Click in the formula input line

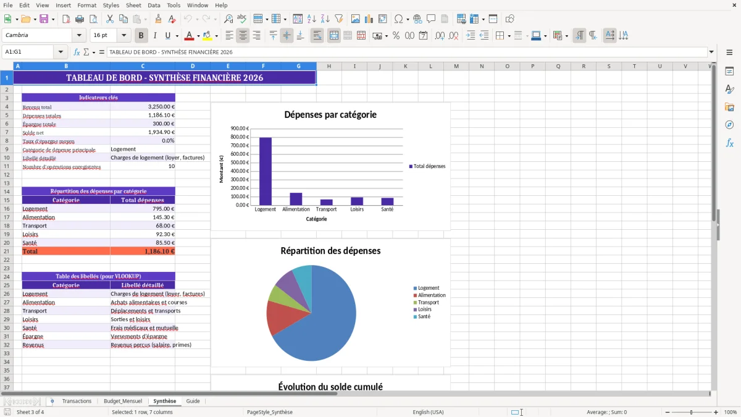(x=406, y=53)
